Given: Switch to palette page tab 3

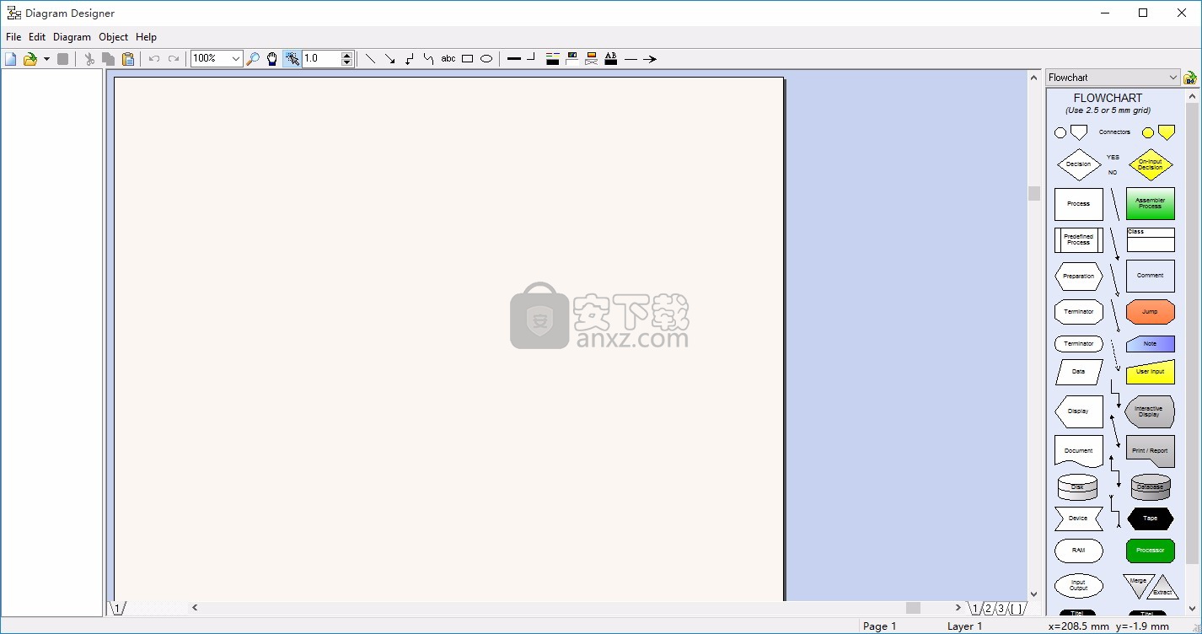Looking at the screenshot, I should (1001, 609).
